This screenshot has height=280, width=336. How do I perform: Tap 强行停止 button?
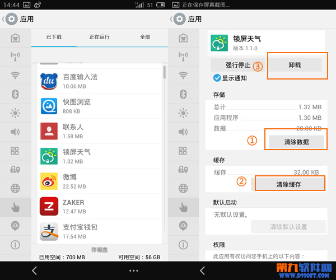[238, 65]
